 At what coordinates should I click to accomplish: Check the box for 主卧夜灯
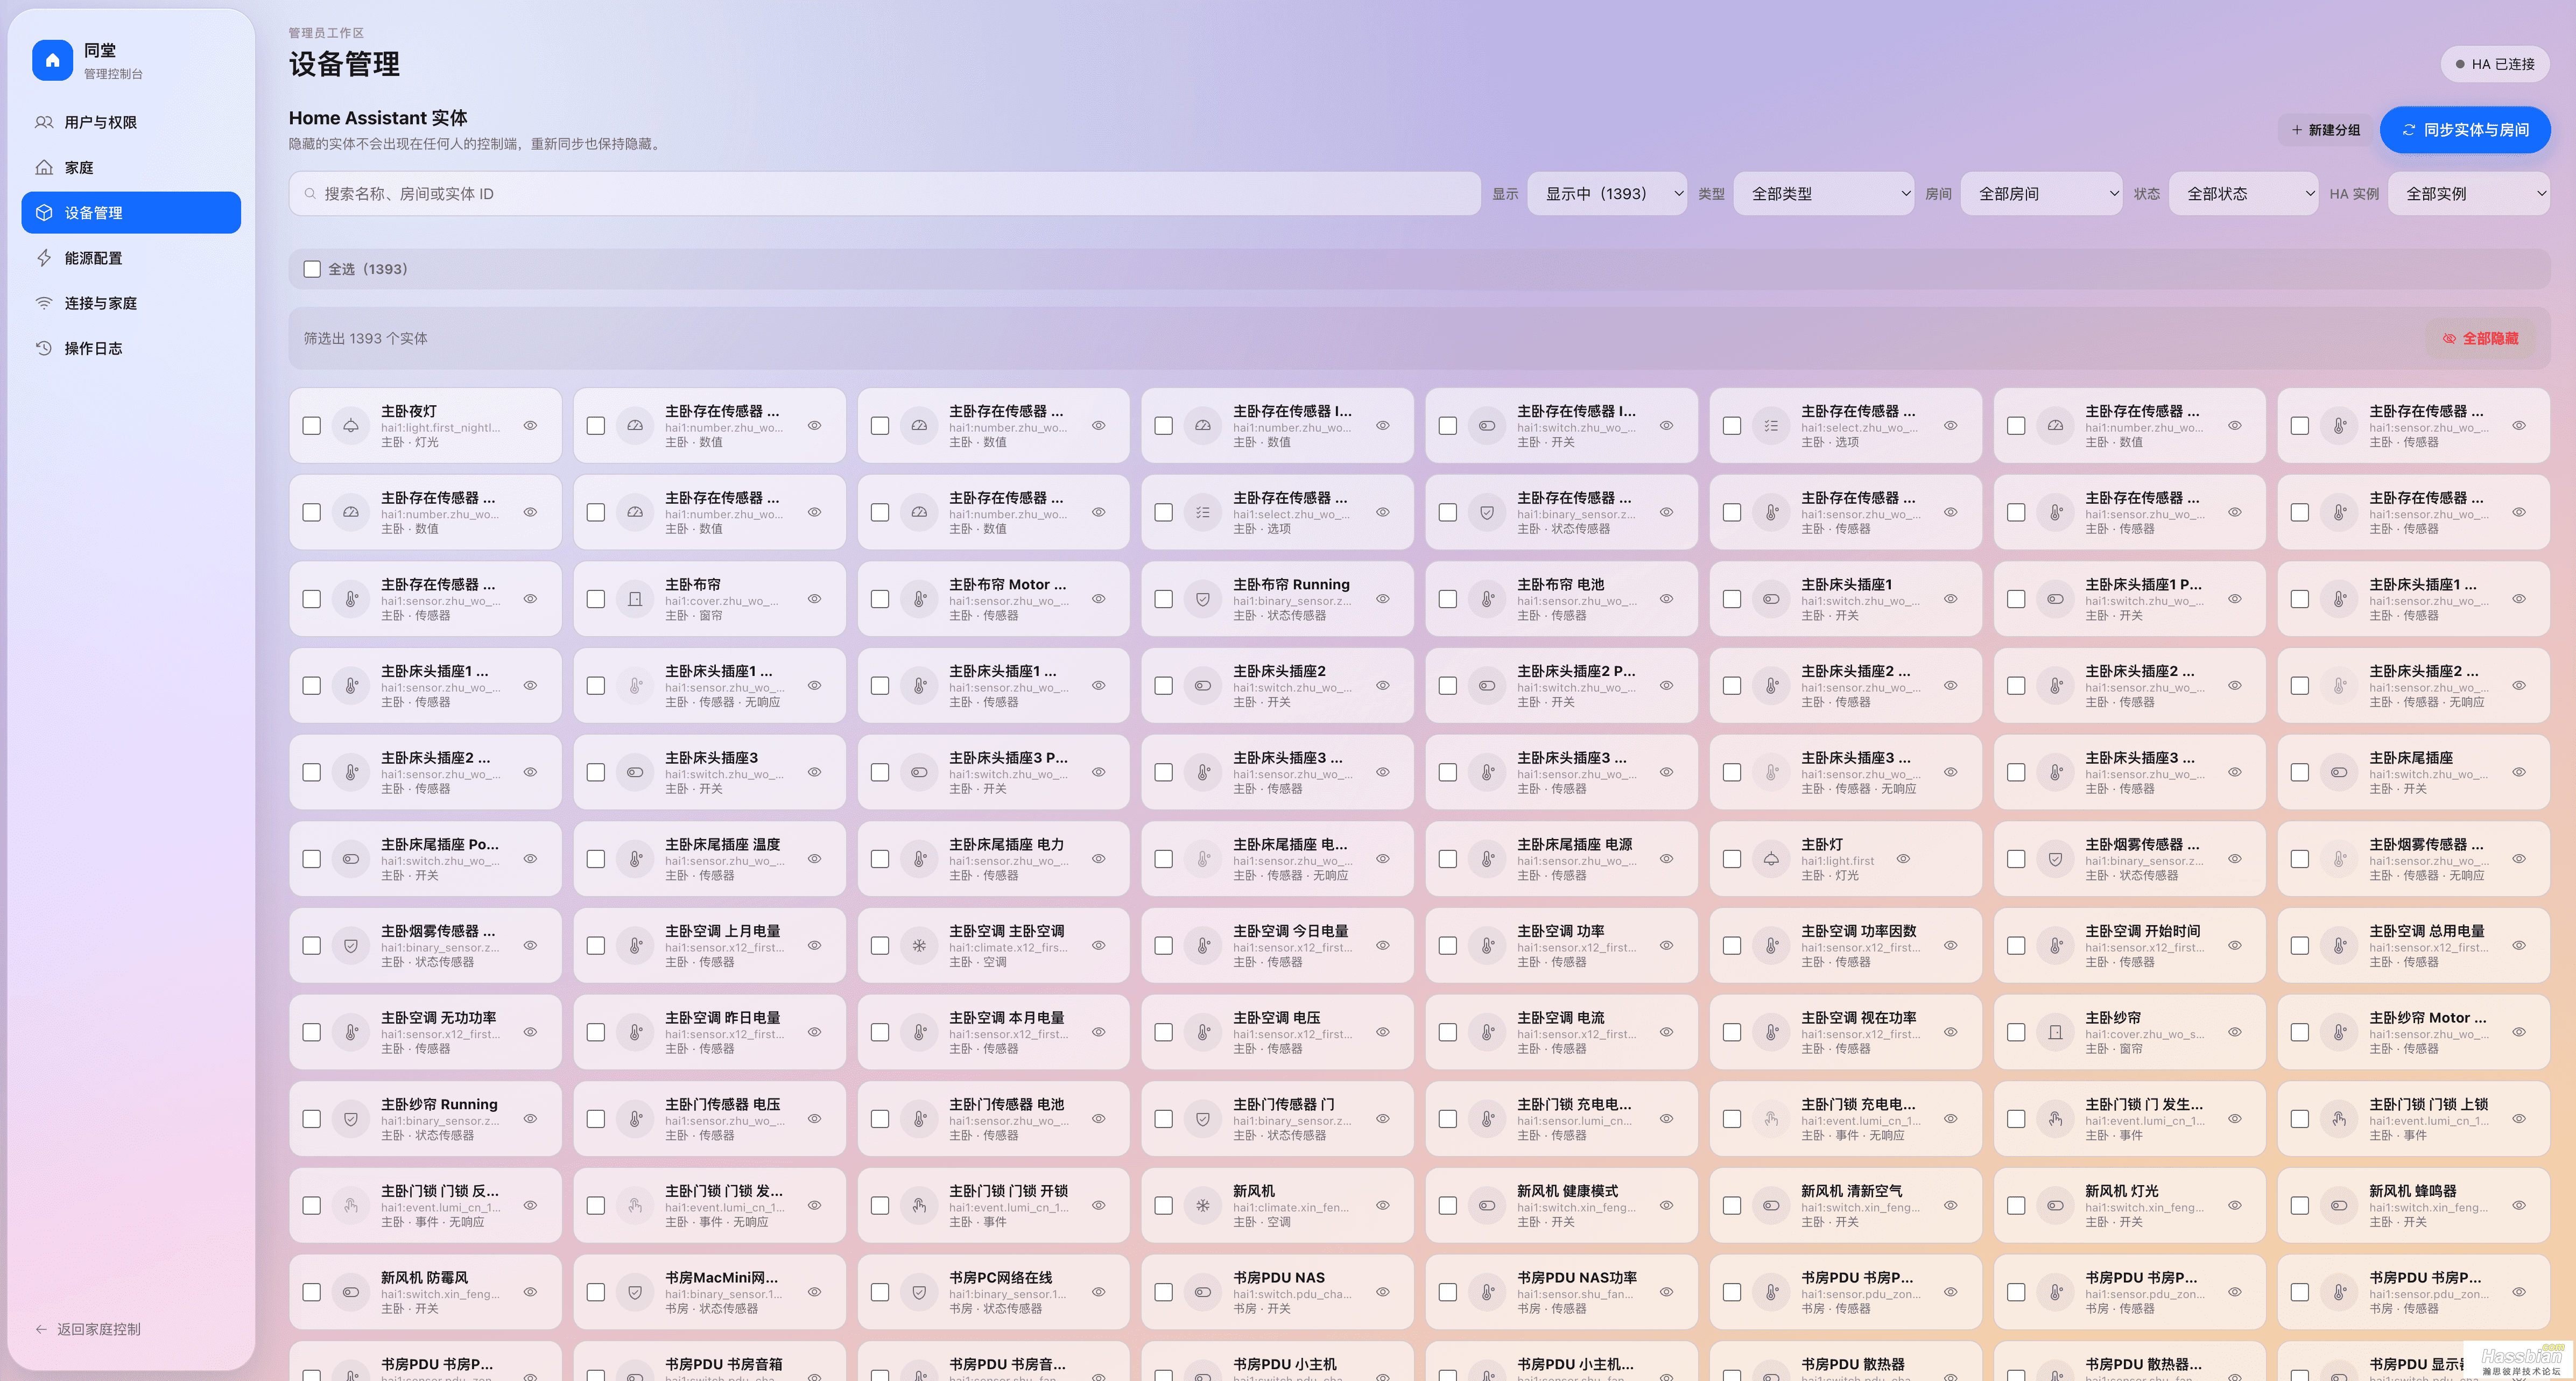(x=312, y=426)
